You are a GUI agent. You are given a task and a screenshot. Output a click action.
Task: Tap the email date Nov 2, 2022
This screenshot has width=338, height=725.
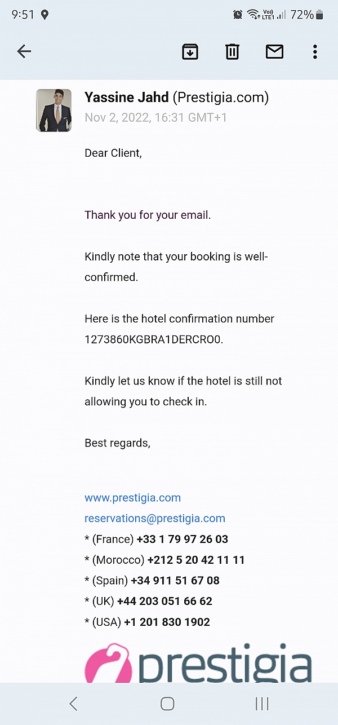click(148, 118)
